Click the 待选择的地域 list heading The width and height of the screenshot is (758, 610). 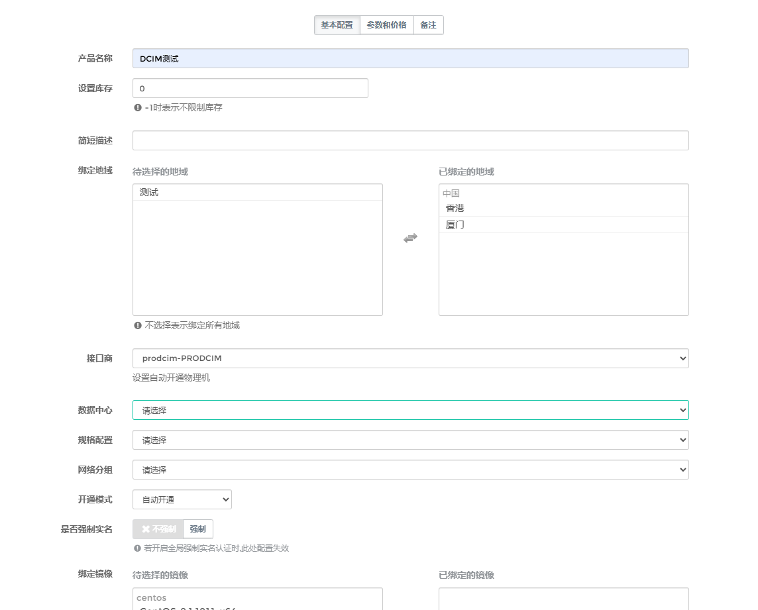click(160, 172)
